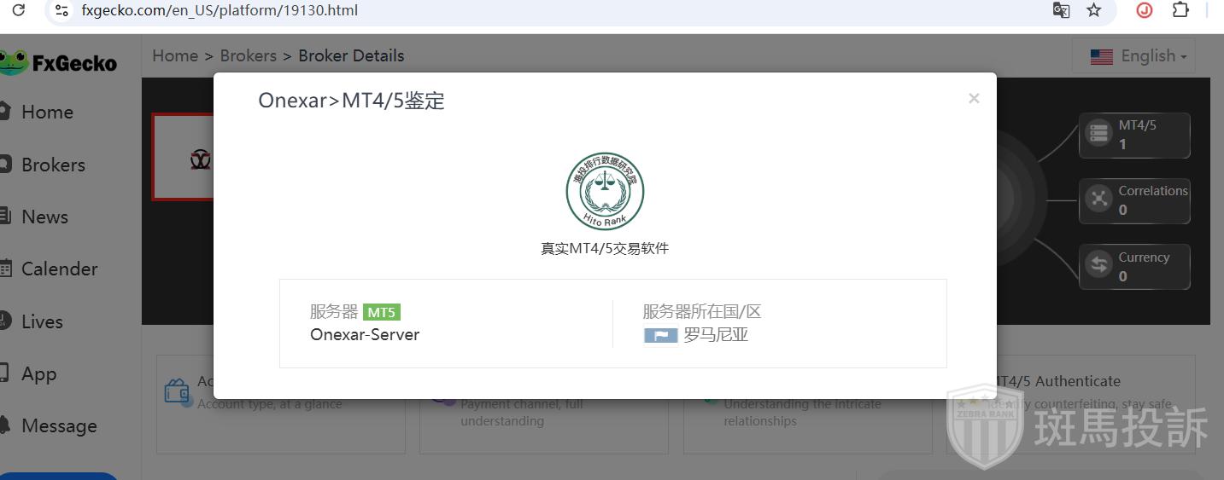Image resolution: width=1224 pixels, height=480 pixels.
Task: Click the red J extension icon
Action: (x=1145, y=10)
